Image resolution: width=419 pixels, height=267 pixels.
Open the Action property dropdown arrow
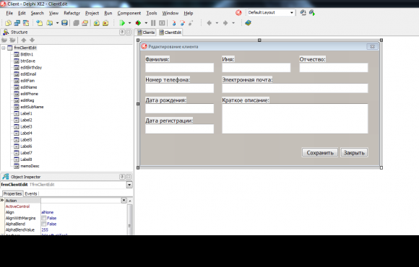(124, 201)
